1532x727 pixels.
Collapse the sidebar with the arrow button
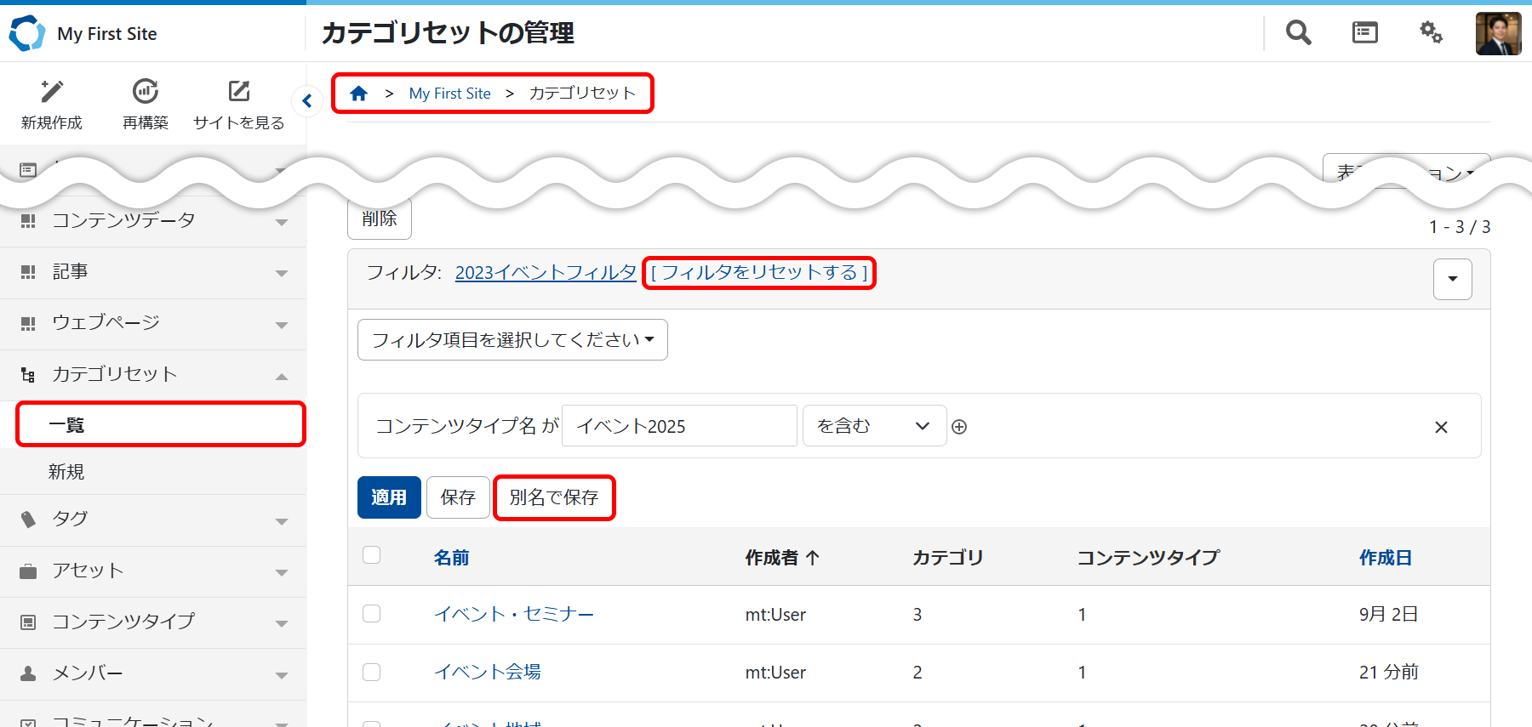click(x=306, y=101)
